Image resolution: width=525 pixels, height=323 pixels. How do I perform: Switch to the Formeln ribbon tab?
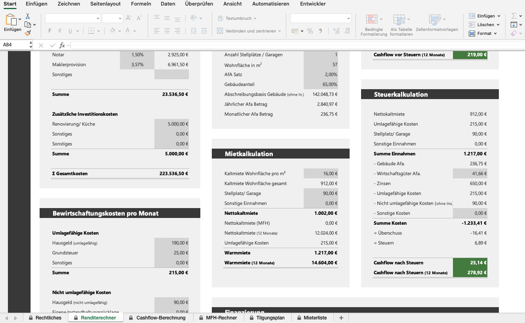pos(141,4)
